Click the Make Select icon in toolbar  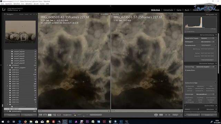click(x=161, y=115)
